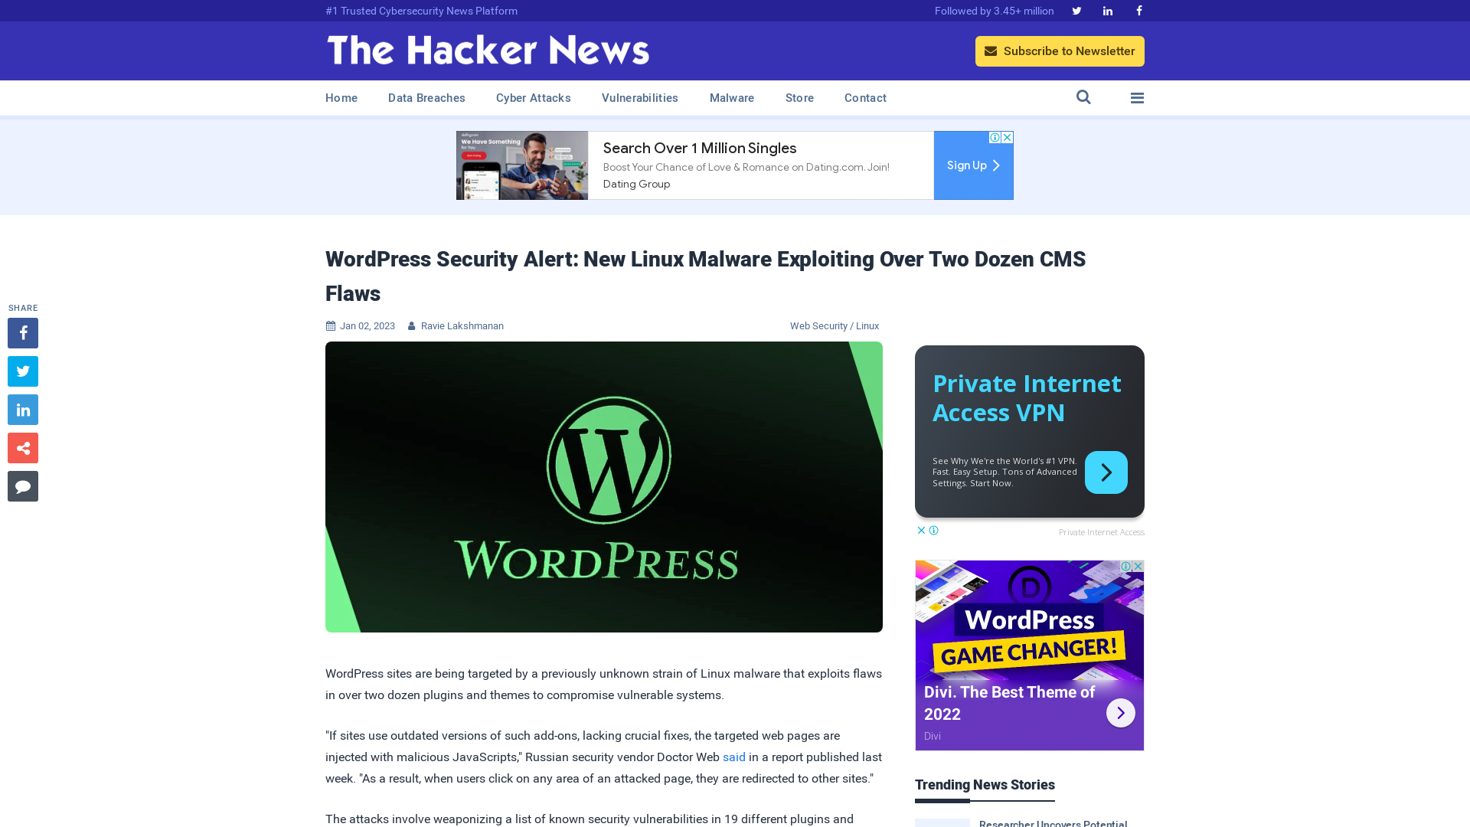Click the comments icon
The image size is (1470, 827).
[22, 485]
